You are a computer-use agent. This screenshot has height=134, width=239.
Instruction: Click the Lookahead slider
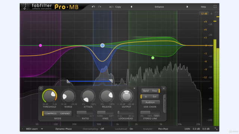click(x=126, y=112)
